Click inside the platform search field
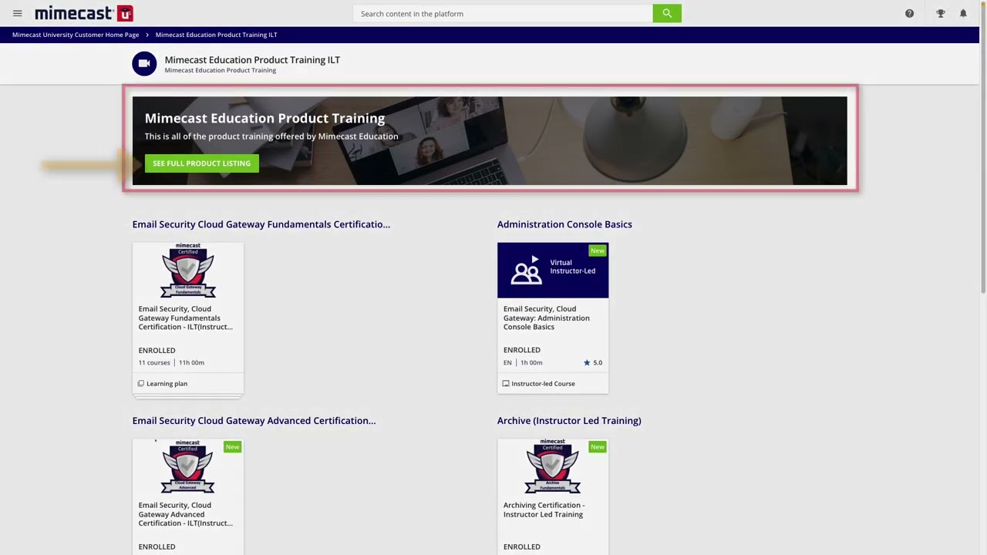The height and width of the screenshot is (555, 987). pyautogui.click(x=503, y=13)
